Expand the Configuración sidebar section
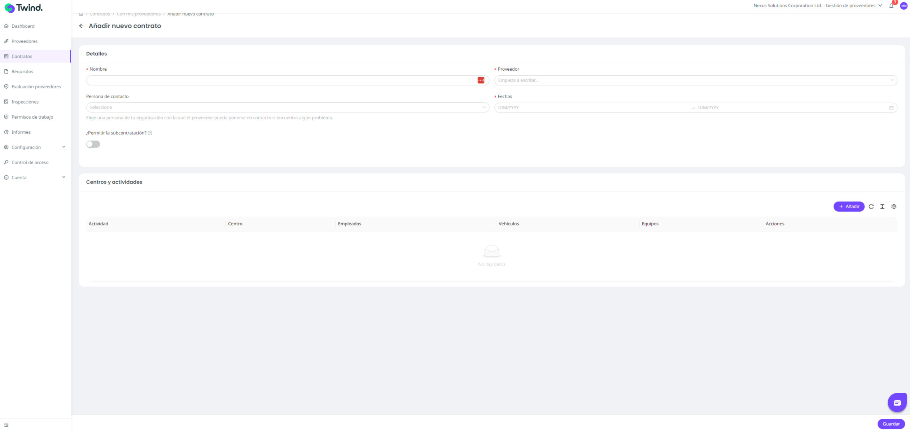 (x=35, y=147)
